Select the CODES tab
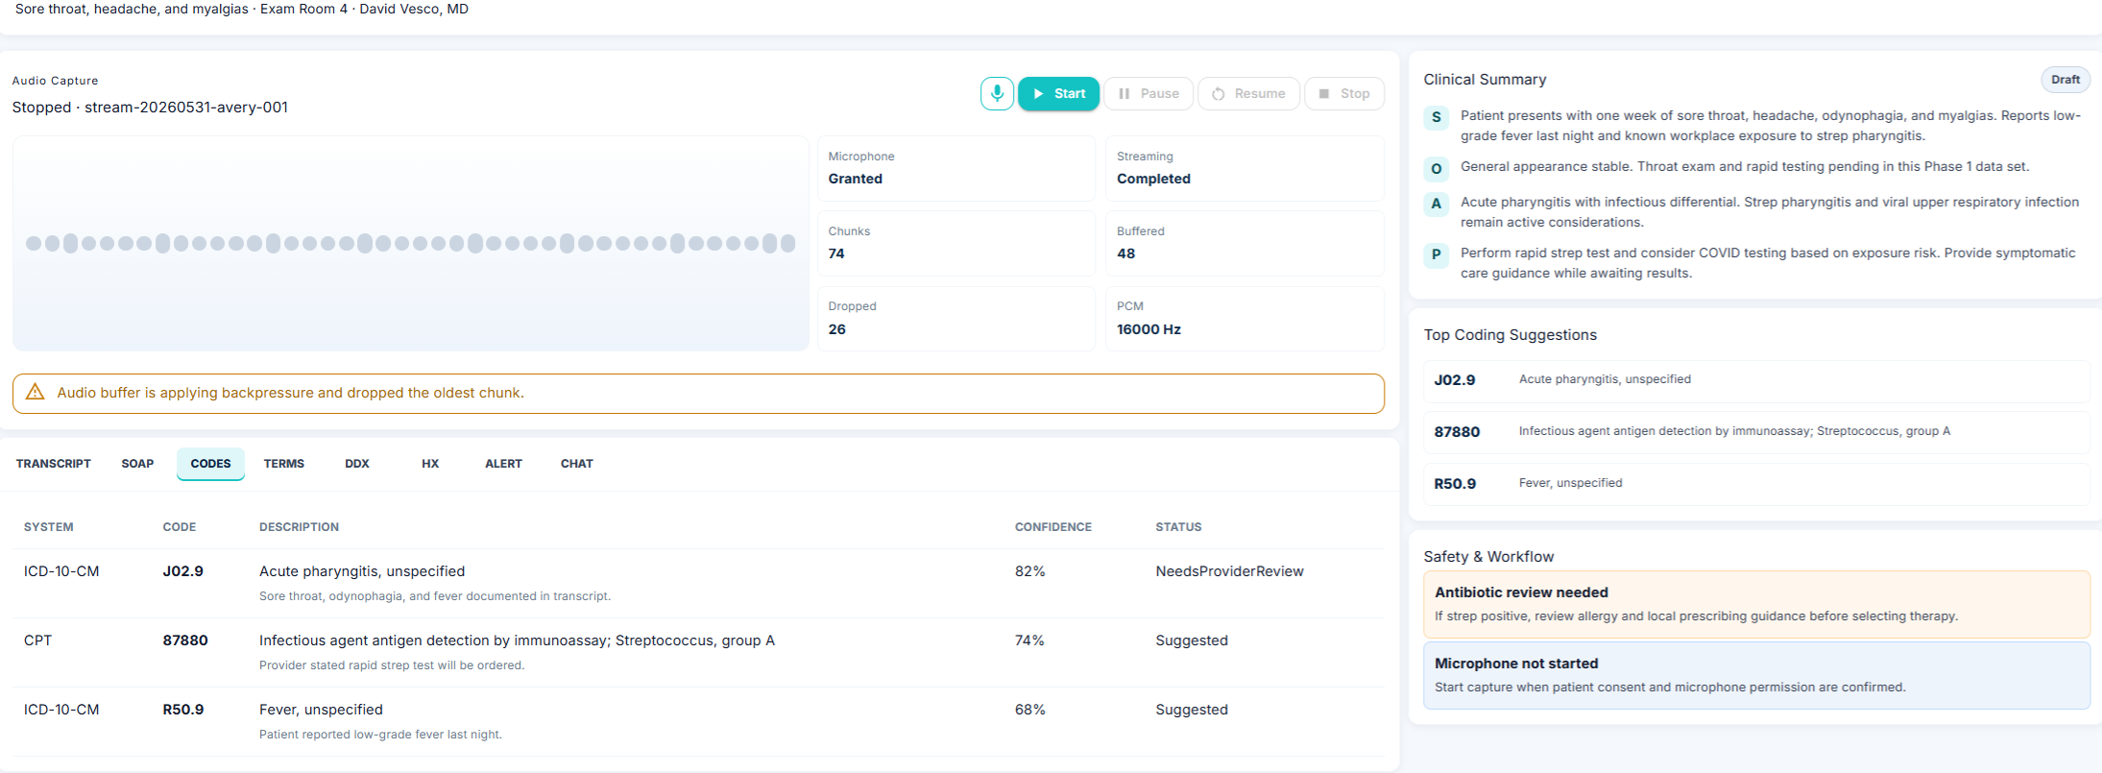Viewport: 2102px width, 773px height. [x=210, y=464]
